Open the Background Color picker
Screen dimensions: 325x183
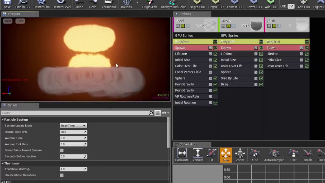173,4
